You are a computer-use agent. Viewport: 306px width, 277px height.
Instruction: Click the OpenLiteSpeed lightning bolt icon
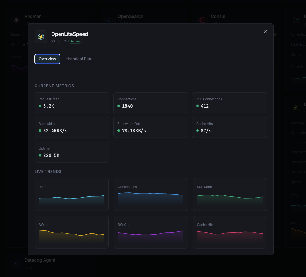coord(41,37)
